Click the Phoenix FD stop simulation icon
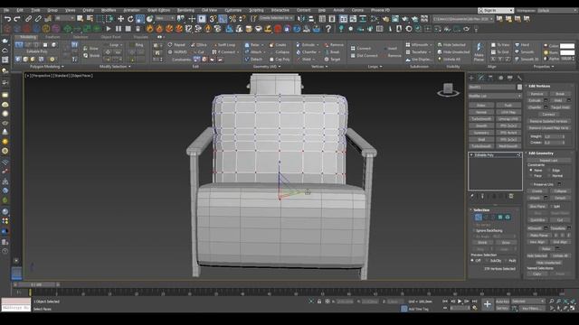Image resolution: width=579 pixels, height=325 pixels. tap(128, 29)
